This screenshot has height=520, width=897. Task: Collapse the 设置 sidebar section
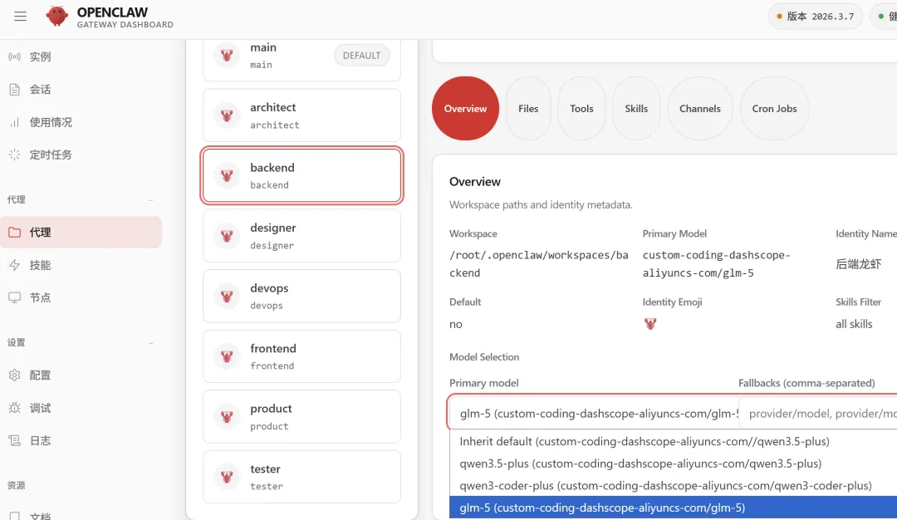coord(150,343)
